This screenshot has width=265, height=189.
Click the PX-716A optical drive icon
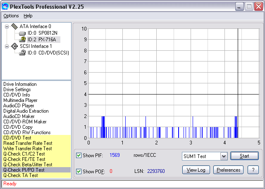22,40
